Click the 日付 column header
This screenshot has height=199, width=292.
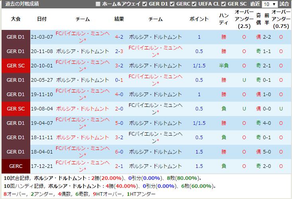42,19
